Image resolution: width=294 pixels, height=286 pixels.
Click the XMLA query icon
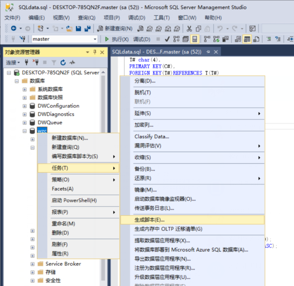point(168,28)
